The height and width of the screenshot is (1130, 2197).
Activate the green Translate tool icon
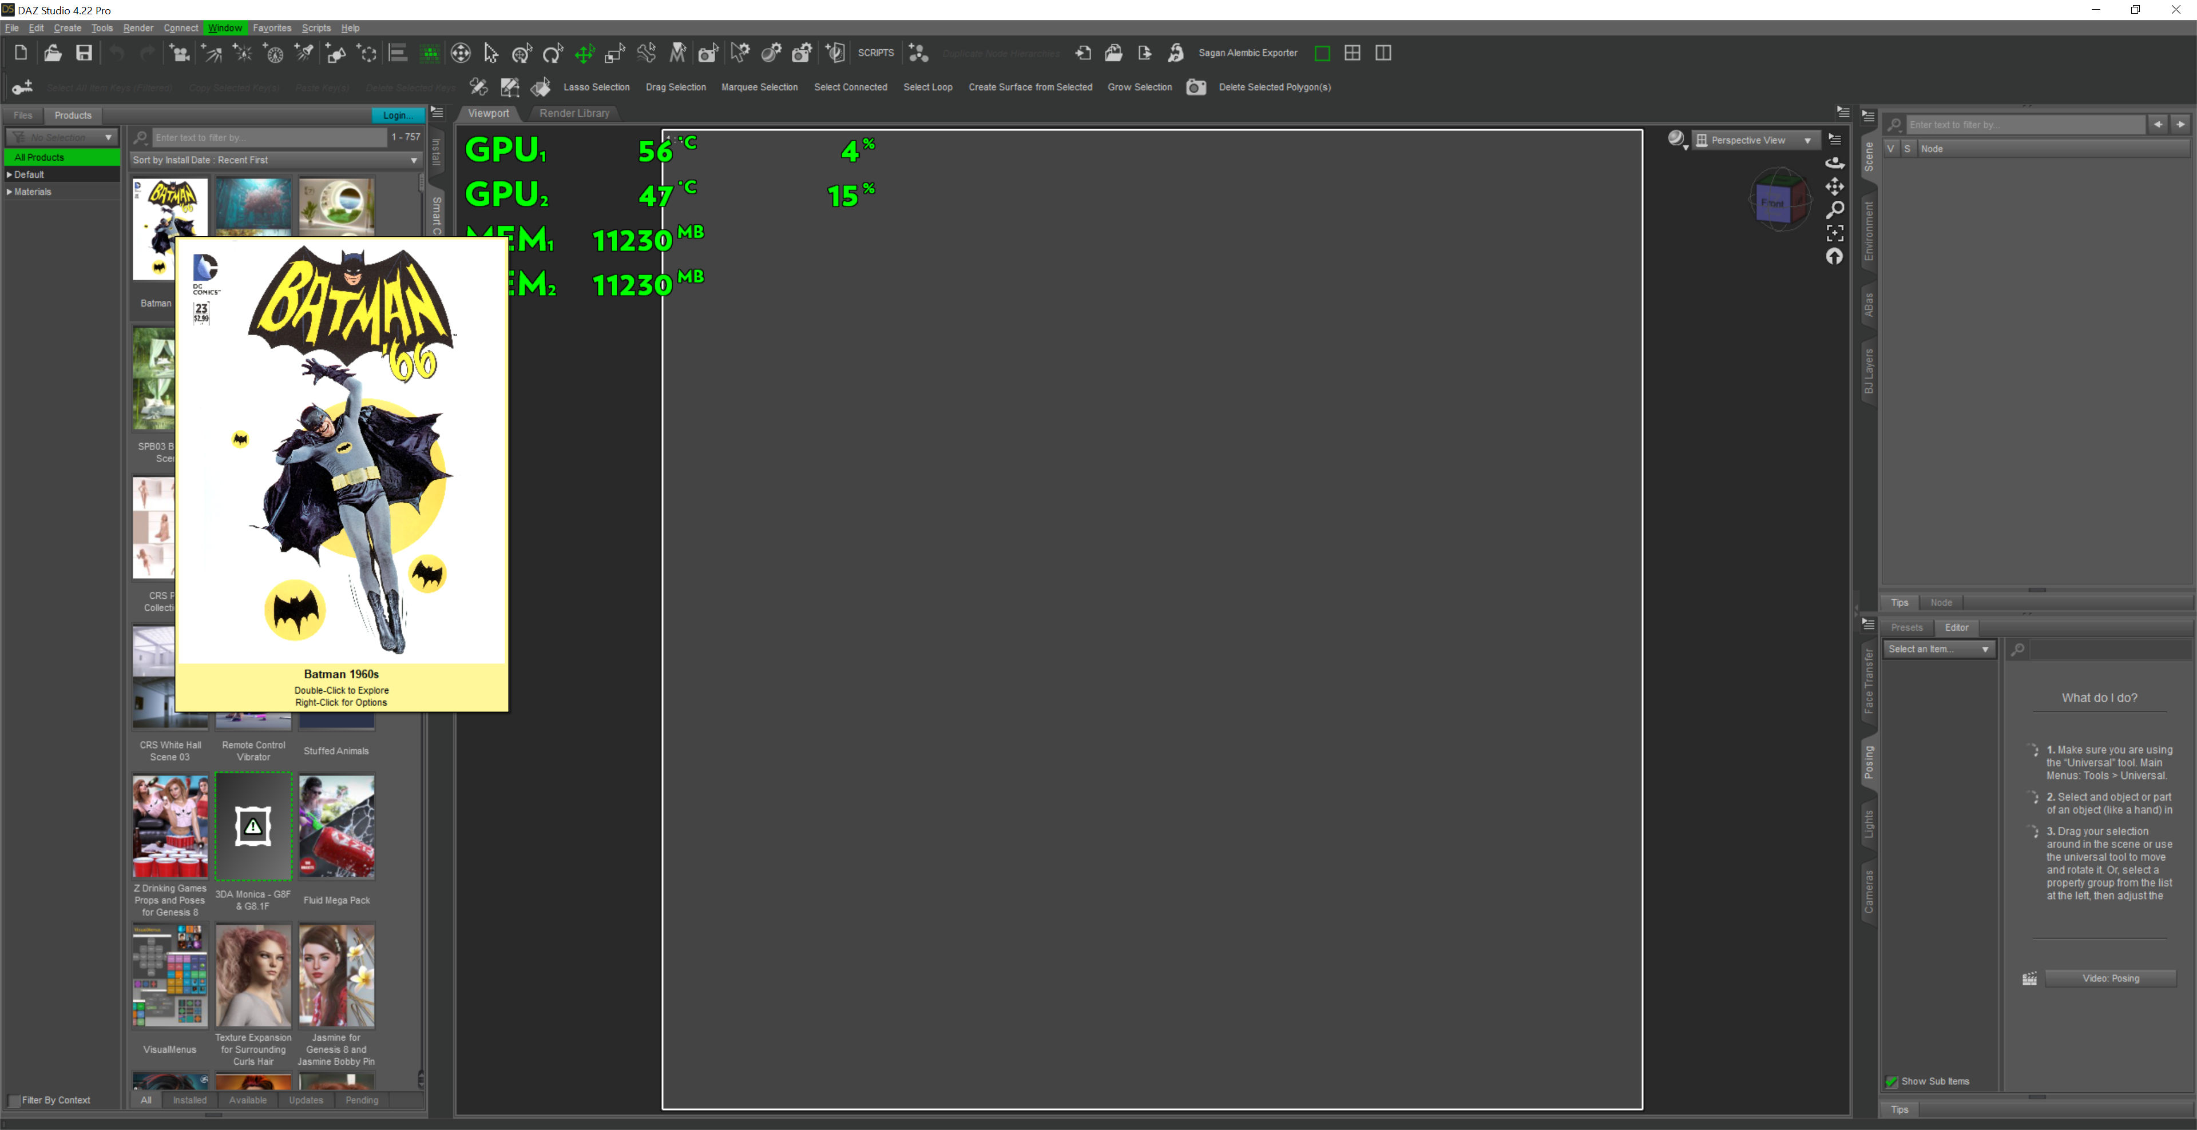pos(584,54)
